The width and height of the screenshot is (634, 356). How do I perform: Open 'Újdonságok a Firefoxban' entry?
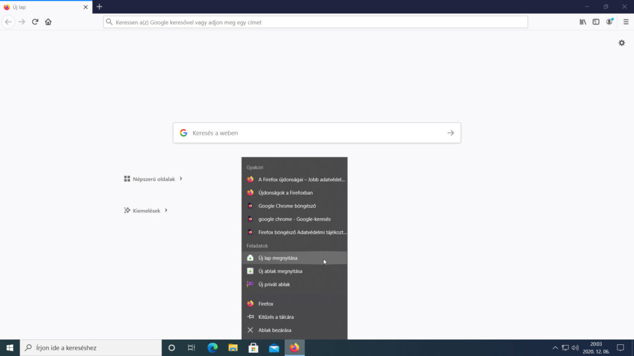pyautogui.click(x=294, y=193)
